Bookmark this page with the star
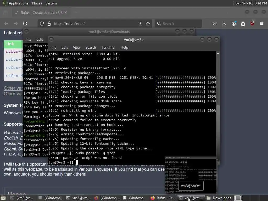The height and width of the screenshot is (201, 268). [x=148, y=24]
